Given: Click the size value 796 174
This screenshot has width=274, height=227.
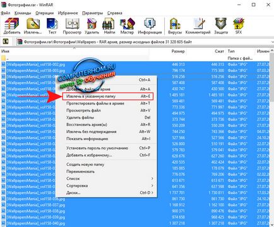Looking at the screenshot, I should point(178,71).
